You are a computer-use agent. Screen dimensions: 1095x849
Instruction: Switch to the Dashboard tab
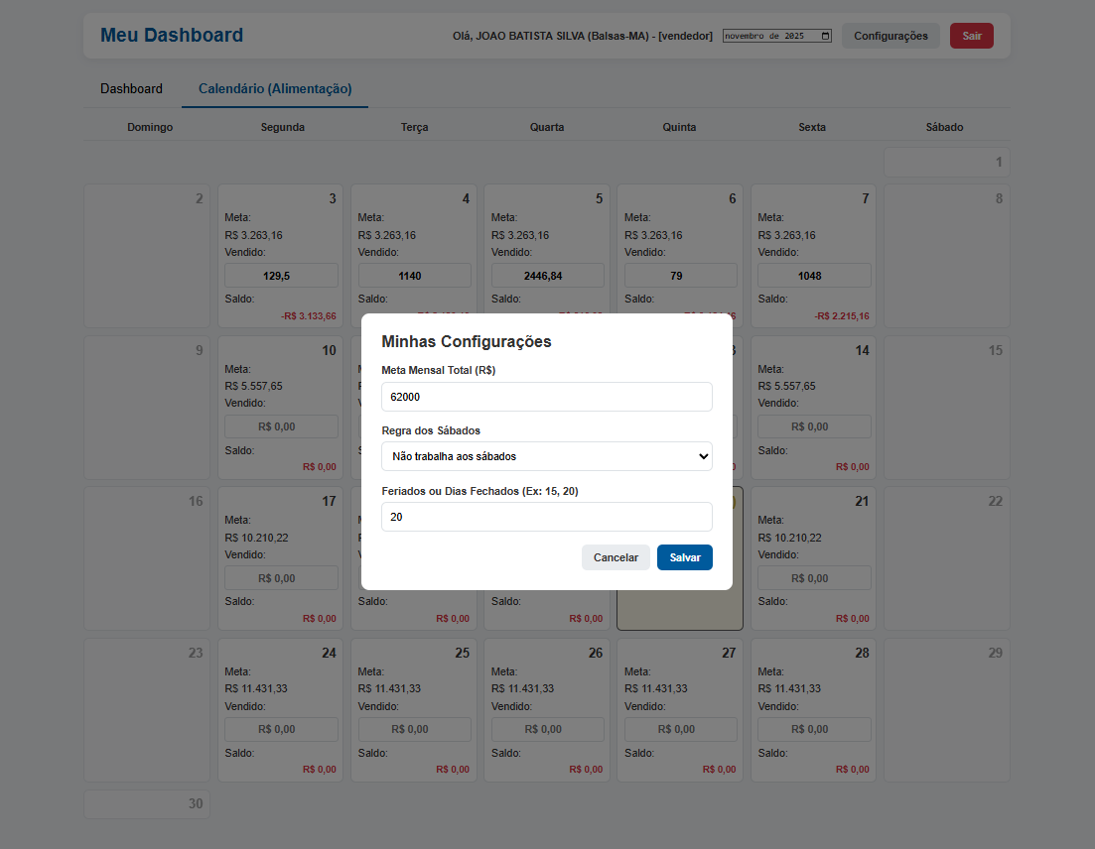tap(131, 88)
